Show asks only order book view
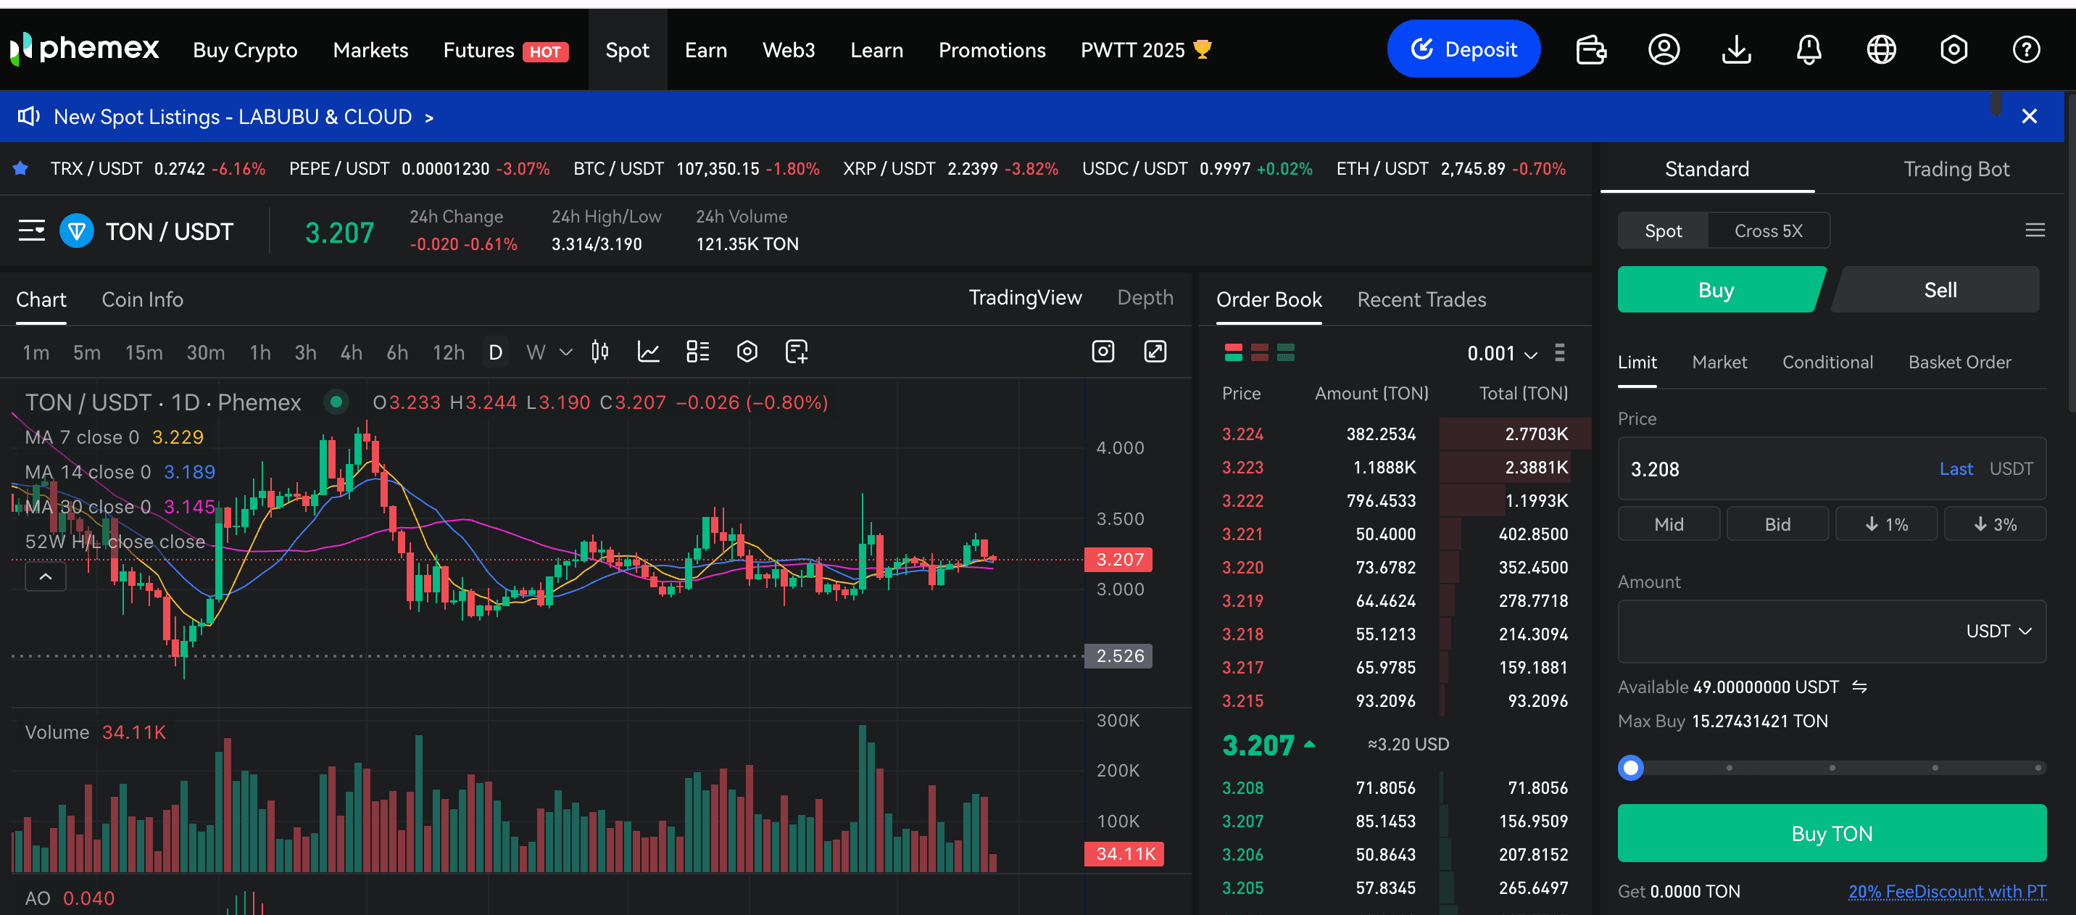This screenshot has width=2076, height=915. (1260, 353)
